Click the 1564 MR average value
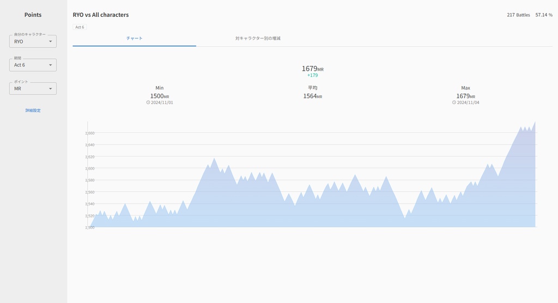This screenshot has width=558, height=303. (312, 96)
